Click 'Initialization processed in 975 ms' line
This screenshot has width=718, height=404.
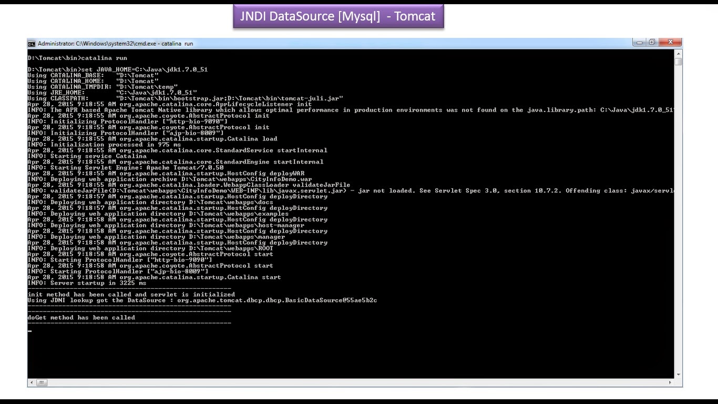click(104, 145)
